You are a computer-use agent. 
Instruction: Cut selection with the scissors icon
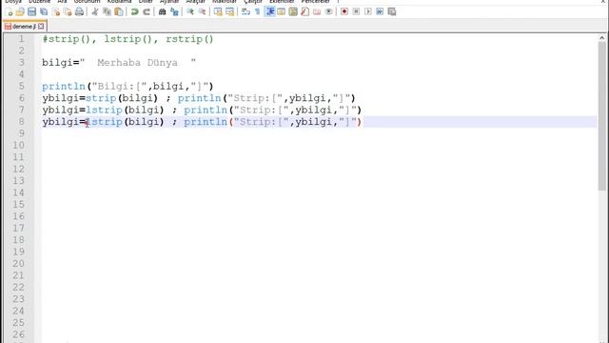(x=95, y=11)
